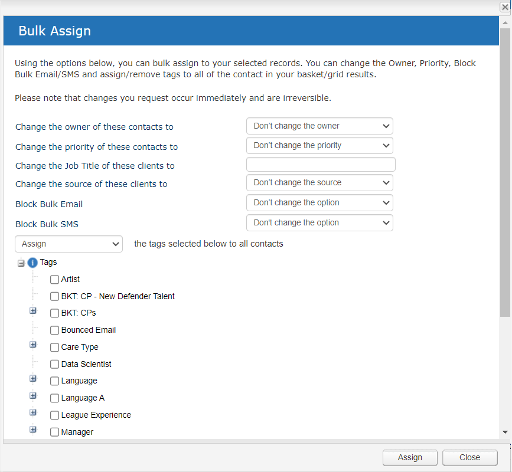Click the blue info icon beside Tags
Viewport: 512px width, 472px height.
pyautogui.click(x=32, y=263)
